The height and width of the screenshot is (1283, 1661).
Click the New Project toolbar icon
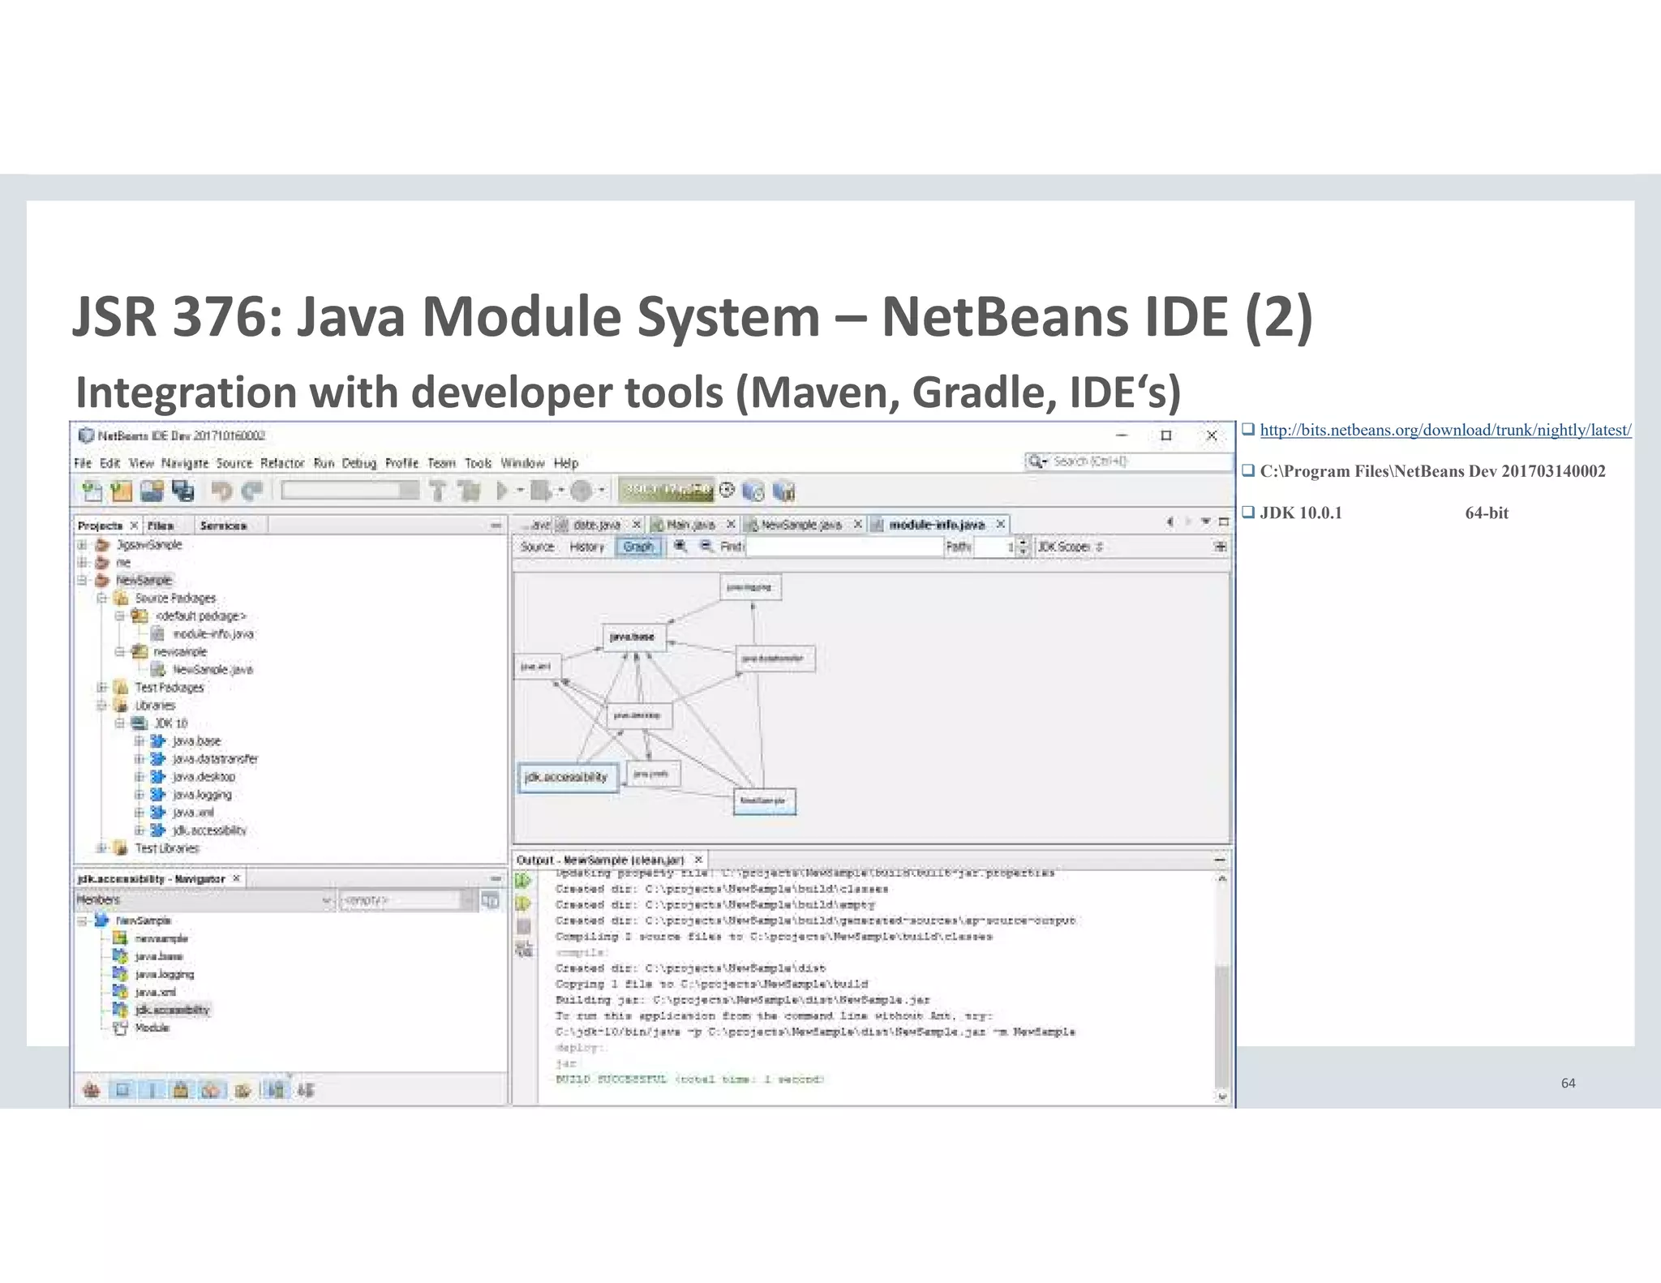click(121, 491)
